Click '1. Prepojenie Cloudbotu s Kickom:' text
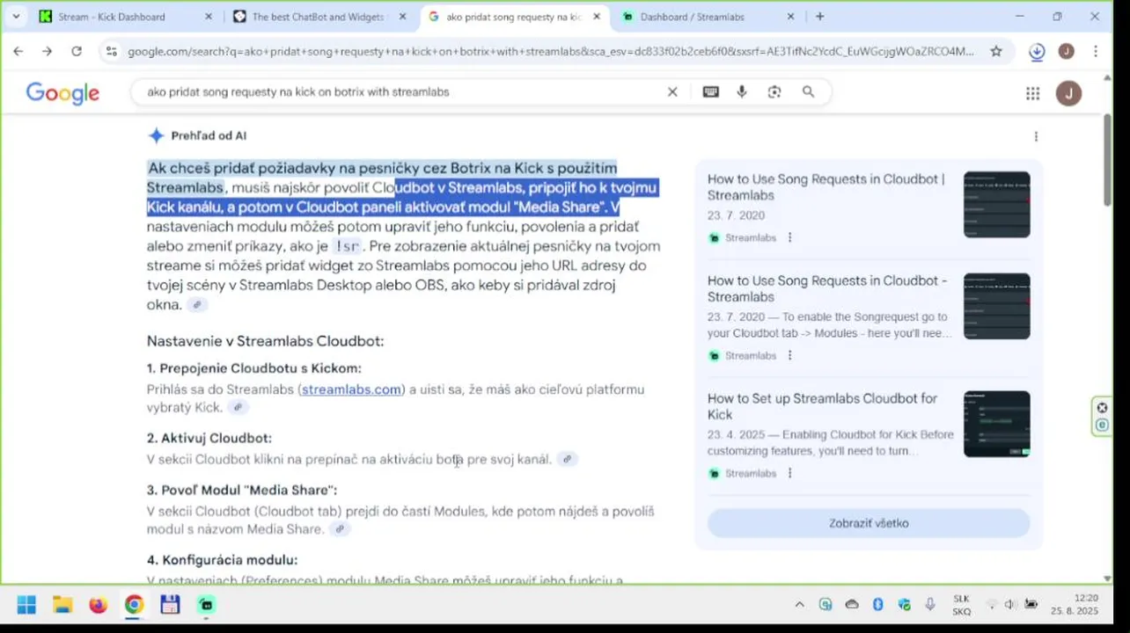1130x633 pixels. coord(253,368)
